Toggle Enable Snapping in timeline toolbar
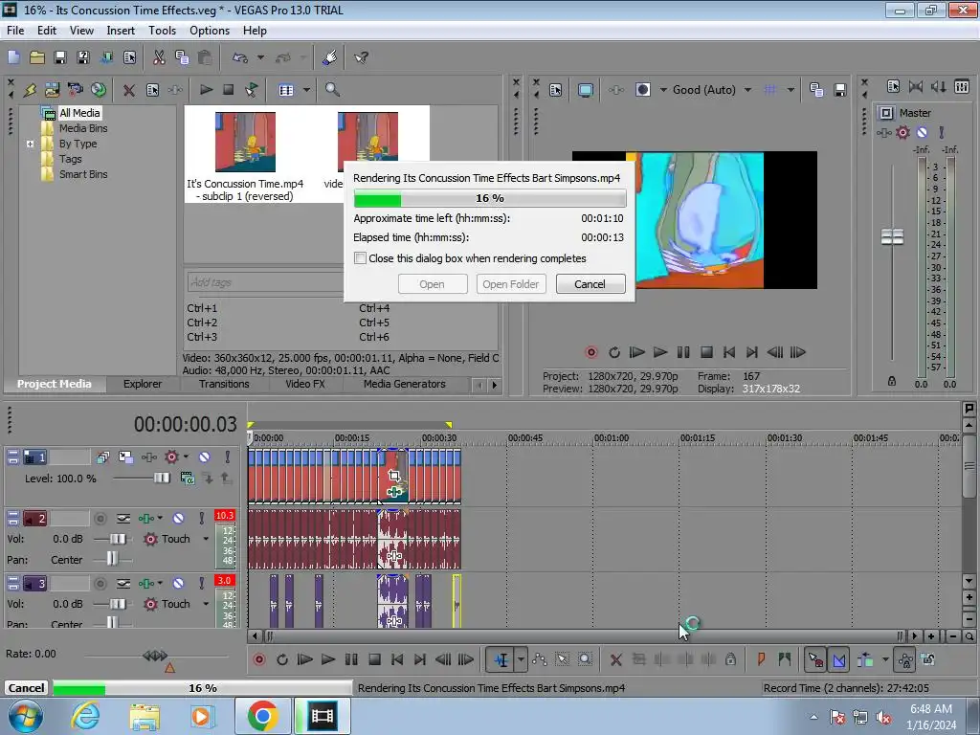The height and width of the screenshot is (735, 980). click(x=815, y=659)
